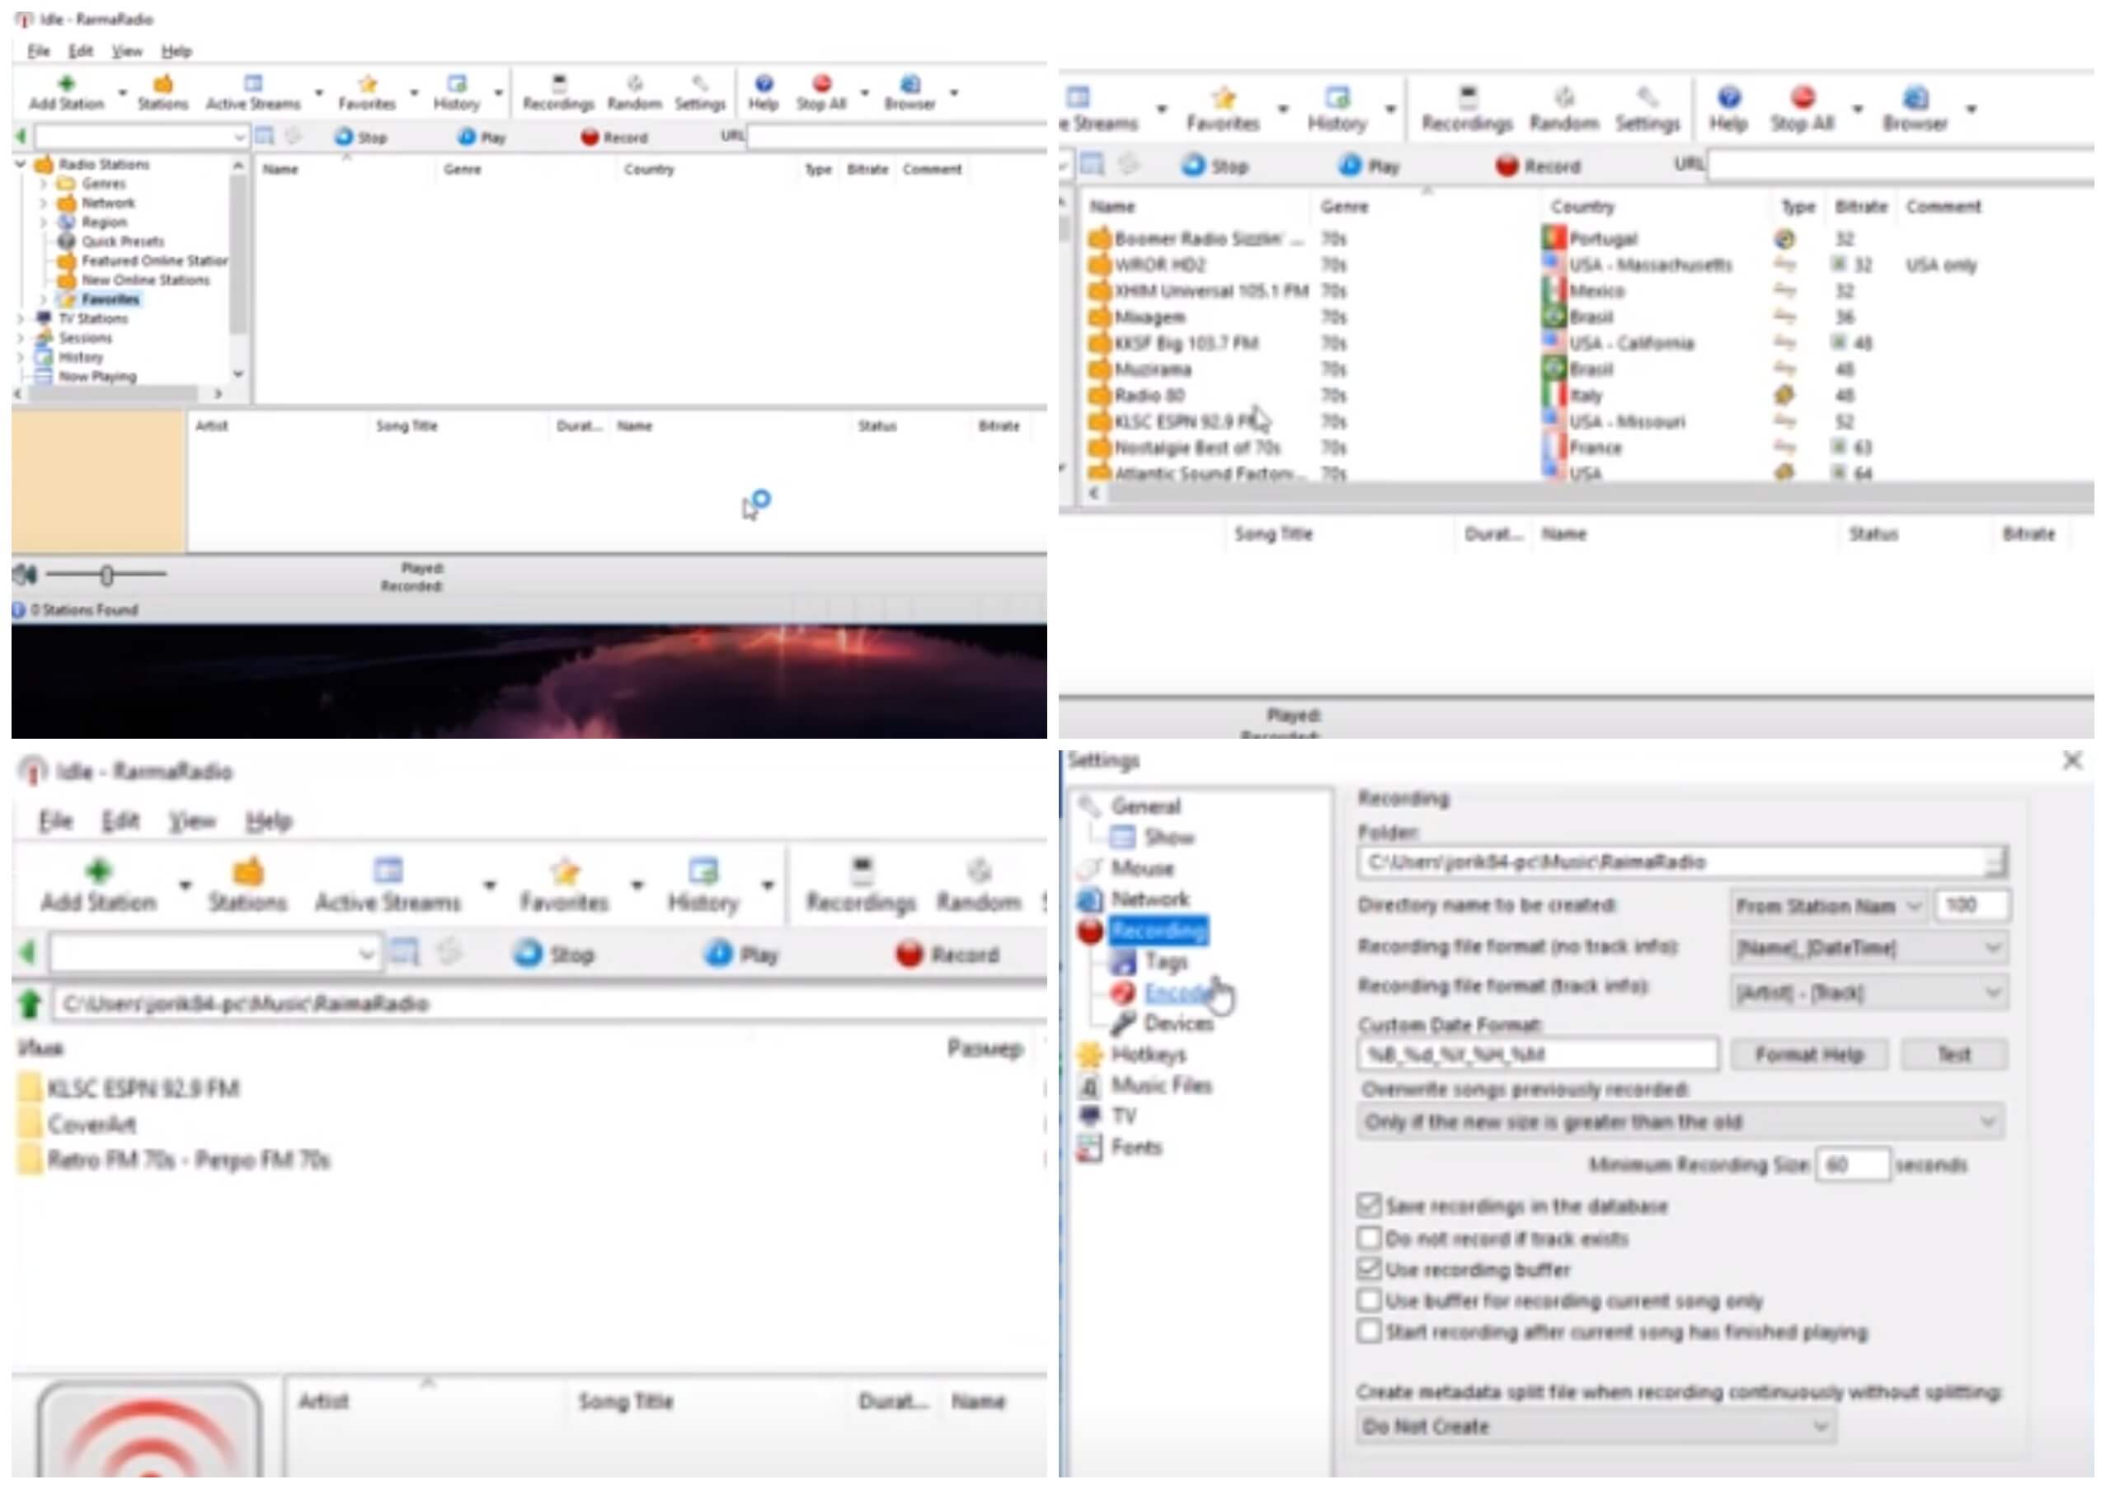Mute audio with the speaker icon
Screen dimensions: 2106x1489
point(25,575)
